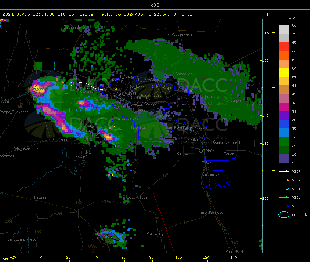The width and height of the screenshot is (310, 262).
Task: Select the light blue 30-35 dBZ swatch
Action: pyautogui.click(x=284, y=133)
